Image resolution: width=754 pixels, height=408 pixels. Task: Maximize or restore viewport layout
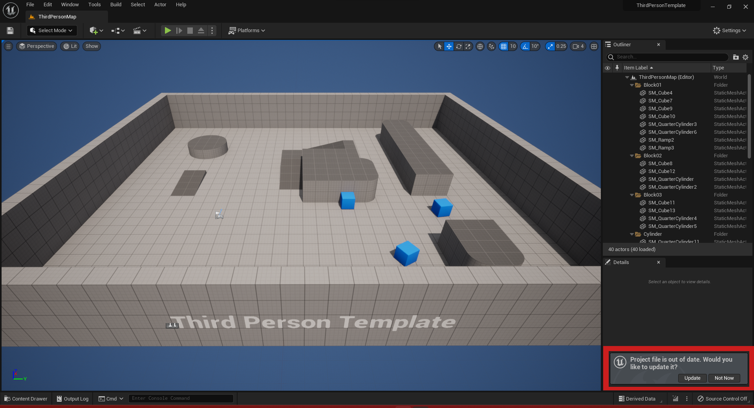(594, 46)
